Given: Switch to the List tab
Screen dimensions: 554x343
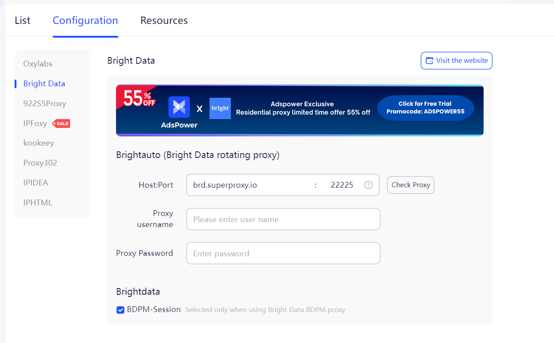Looking at the screenshot, I should (22, 20).
